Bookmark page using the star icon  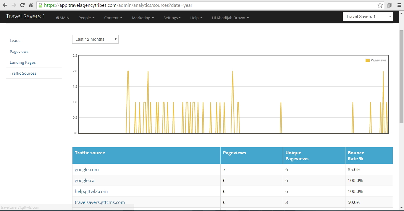point(380,5)
